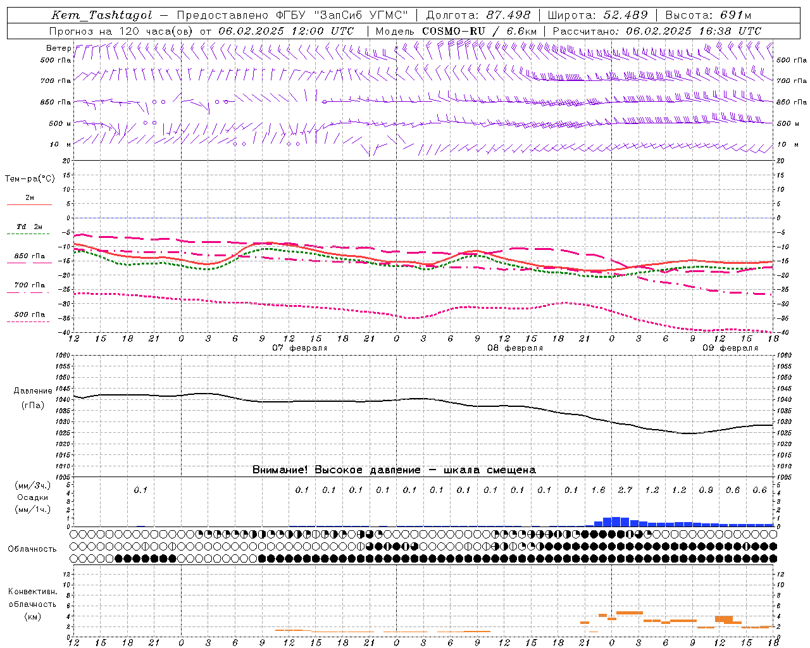Viewport: 810px width, 648px height.
Task: Select the 0.9 precipitation value
Action: (706, 490)
